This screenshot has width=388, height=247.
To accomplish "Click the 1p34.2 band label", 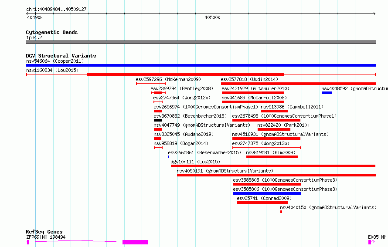I will [34, 37].
